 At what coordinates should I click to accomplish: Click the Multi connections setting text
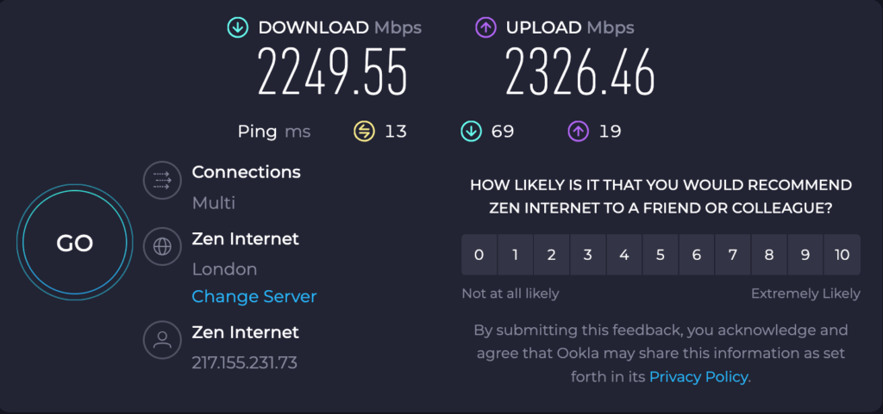pos(214,203)
